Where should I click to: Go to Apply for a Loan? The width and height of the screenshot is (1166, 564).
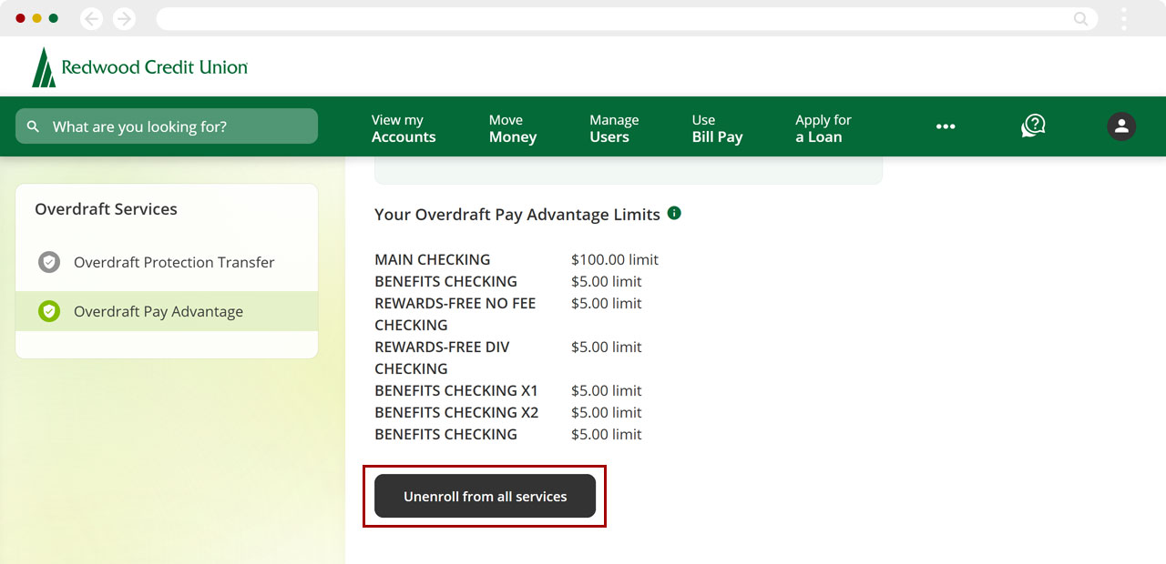823,128
